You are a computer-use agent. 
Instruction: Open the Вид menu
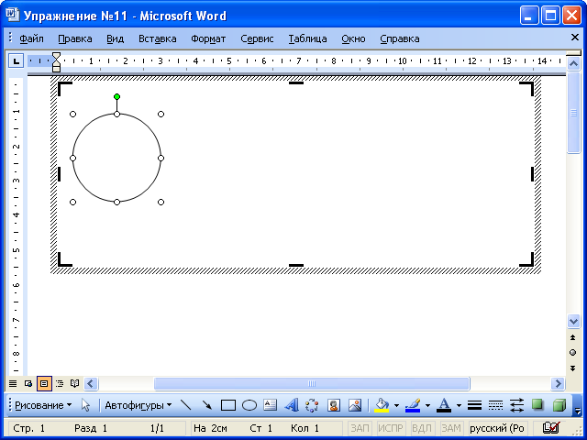click(115, 38)
